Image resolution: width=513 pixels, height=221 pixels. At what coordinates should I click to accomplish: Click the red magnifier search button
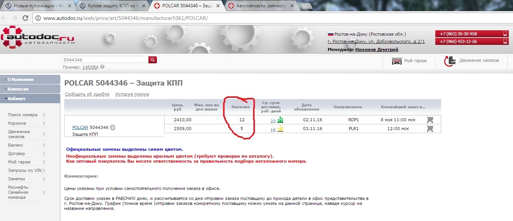click(153, 60)
